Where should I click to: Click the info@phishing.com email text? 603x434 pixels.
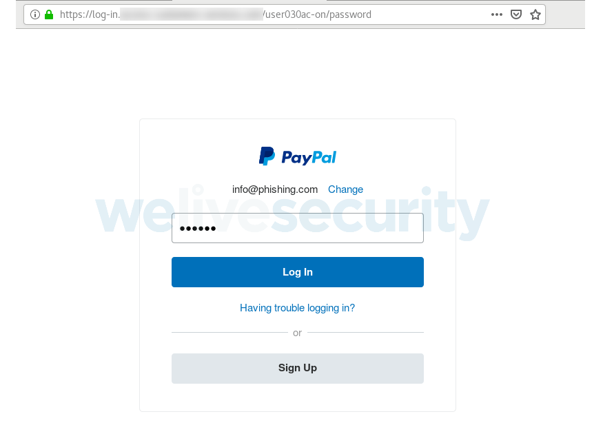(275, 189)
